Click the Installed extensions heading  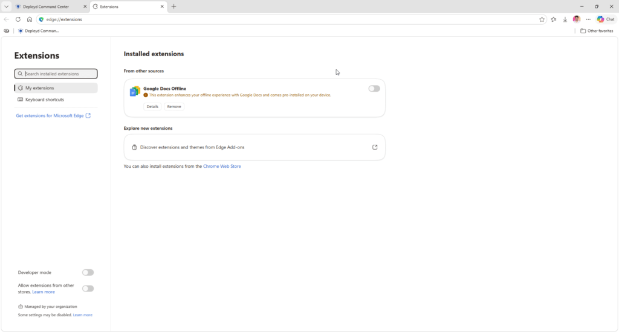(x=154, y=54)
